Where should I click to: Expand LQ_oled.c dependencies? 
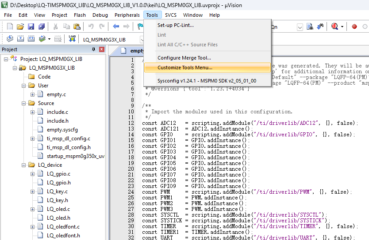(x=32, y=209)
